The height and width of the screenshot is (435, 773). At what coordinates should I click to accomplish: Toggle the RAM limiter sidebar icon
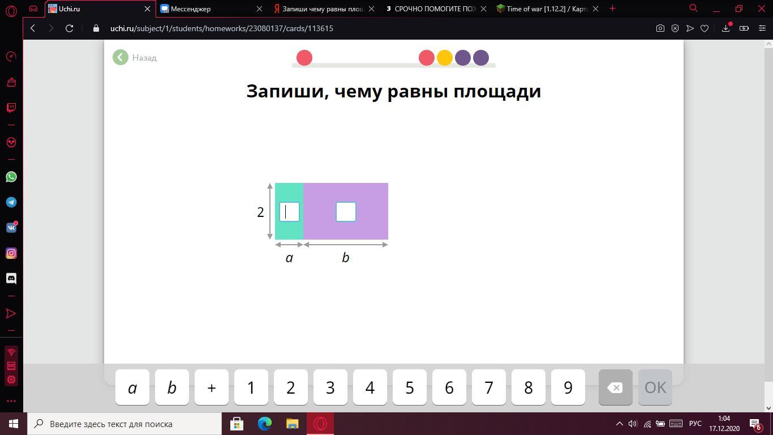point(11,366)
